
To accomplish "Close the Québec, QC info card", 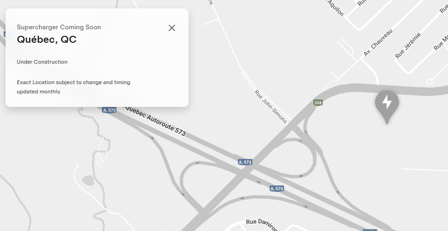I will [172, 28].
